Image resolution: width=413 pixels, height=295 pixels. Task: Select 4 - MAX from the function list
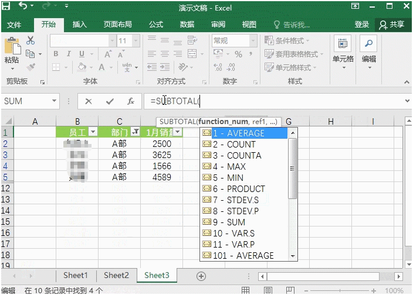[243, 167]
